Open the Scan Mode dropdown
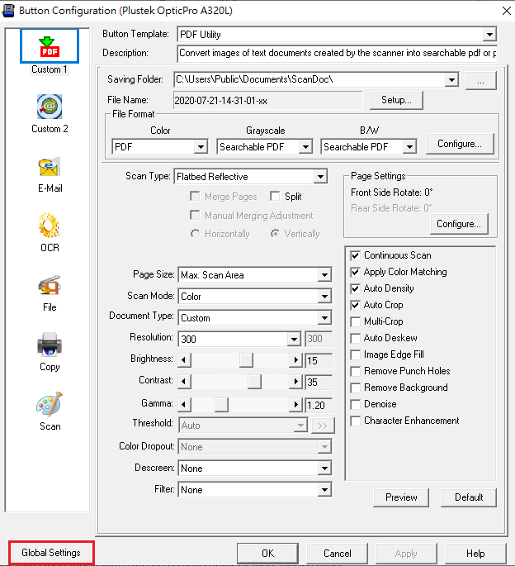The height and width of the screenshot is (566, 515). tap(324, 297)
